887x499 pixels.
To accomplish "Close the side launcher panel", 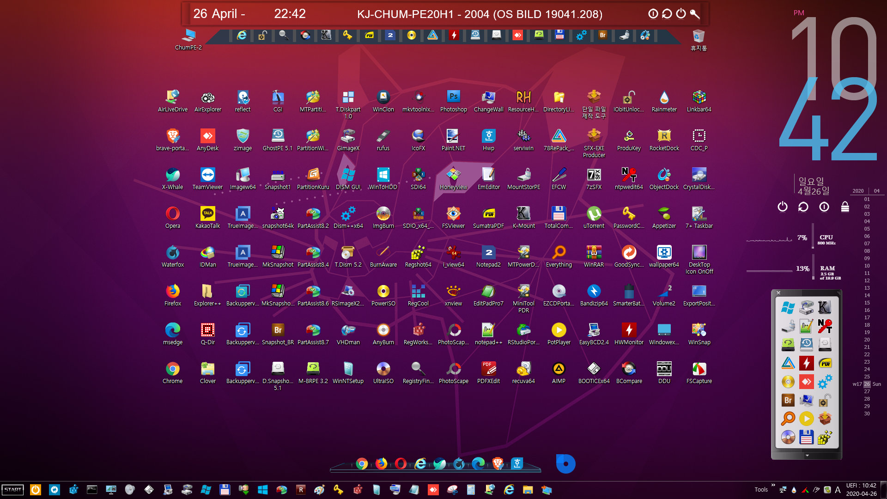I will click(778, 293).
